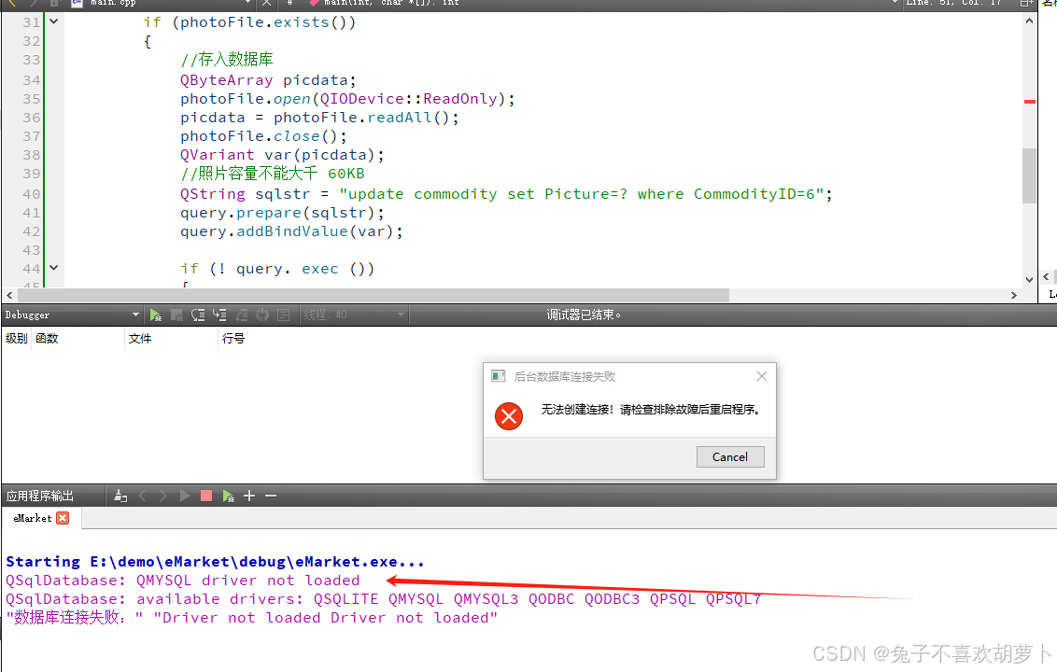Click the 级别 column header
The image size is (1057, 672).
(16, 339)
